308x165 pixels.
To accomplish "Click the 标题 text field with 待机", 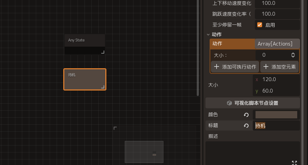I will tap(276, 125).
